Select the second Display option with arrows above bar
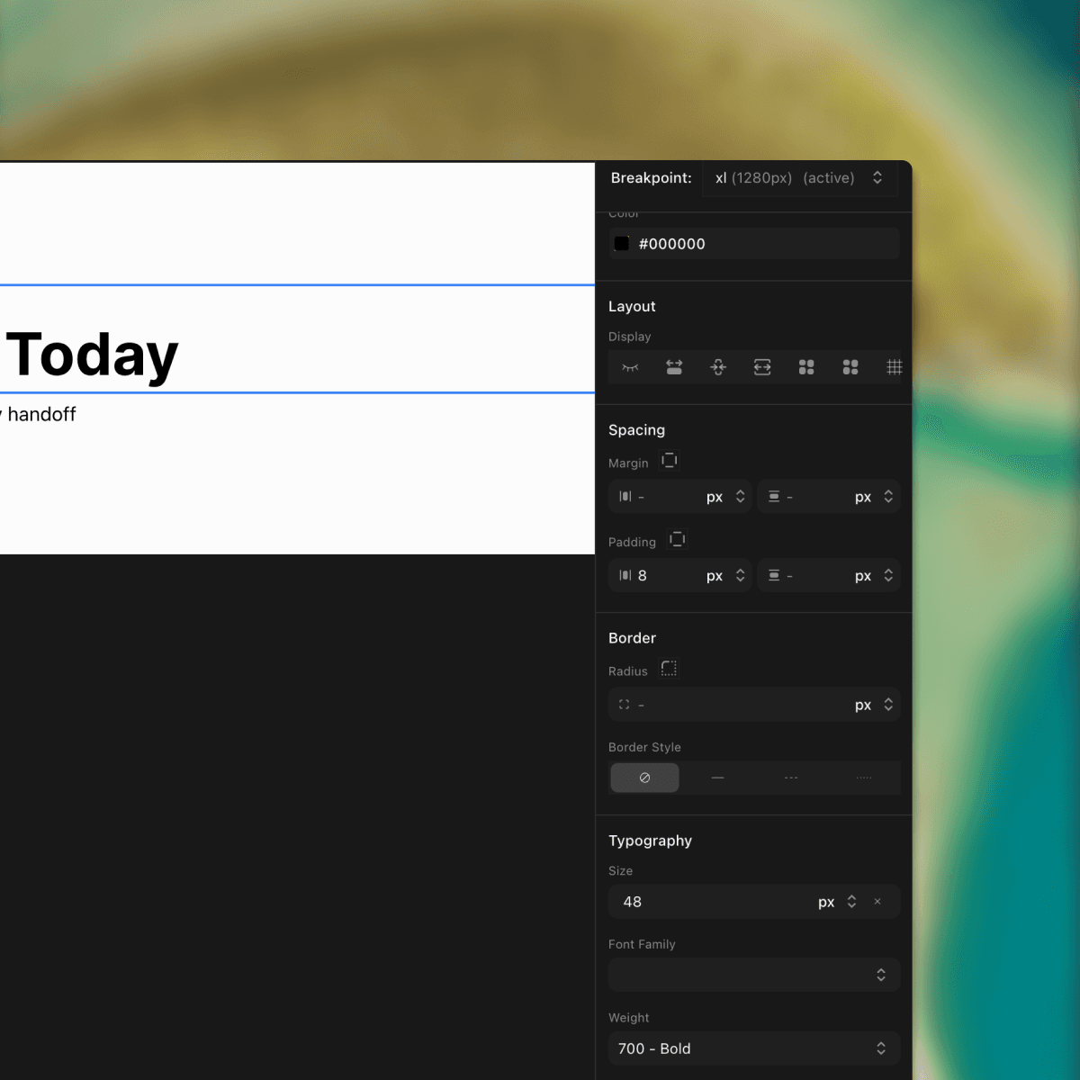 [674, 367]
